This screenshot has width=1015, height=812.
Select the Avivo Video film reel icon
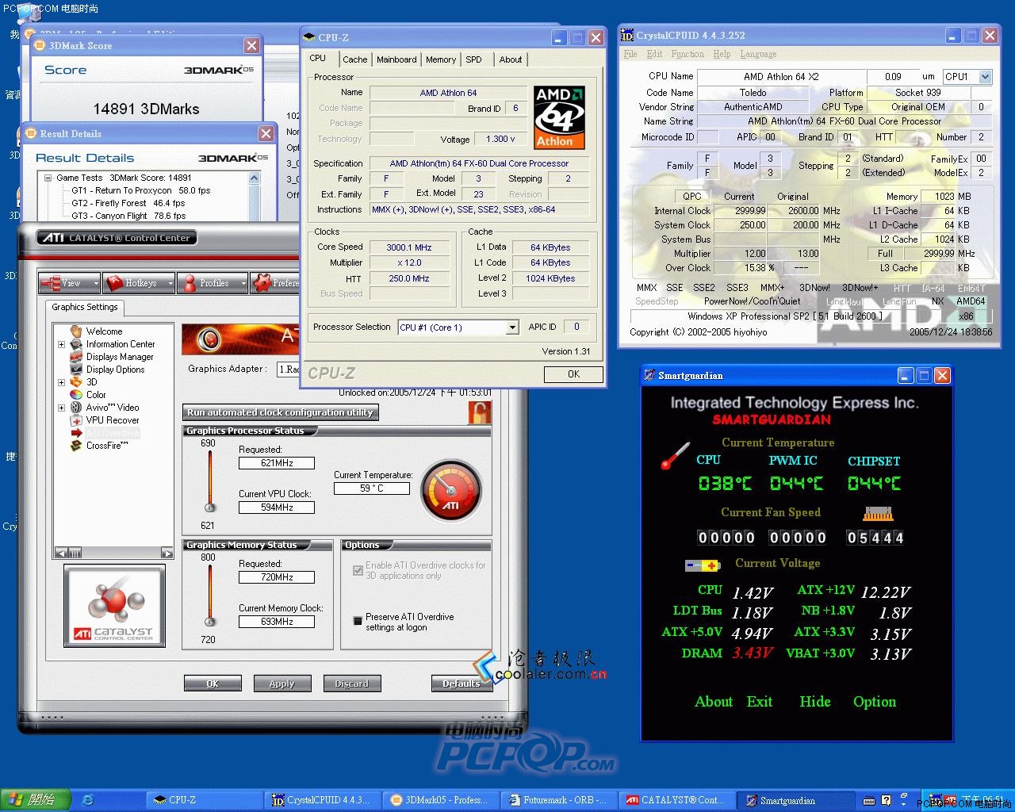point(76,408)
